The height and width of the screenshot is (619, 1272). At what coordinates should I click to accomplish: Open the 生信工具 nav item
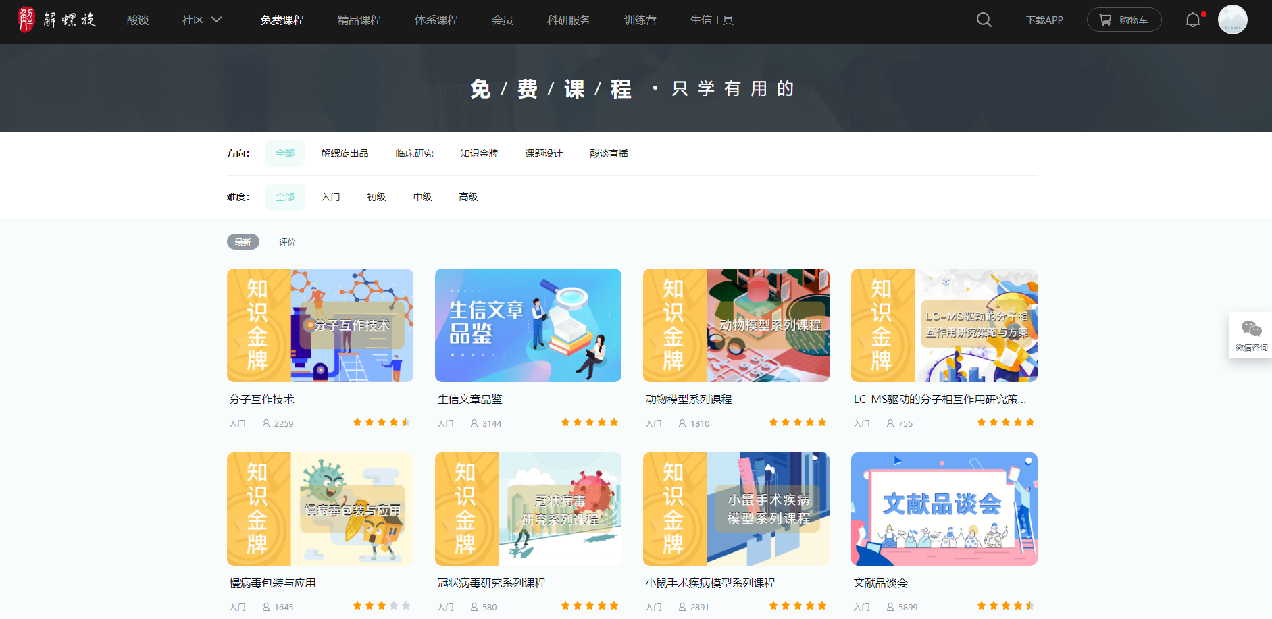pyautogui.click(x=712, y=20)
